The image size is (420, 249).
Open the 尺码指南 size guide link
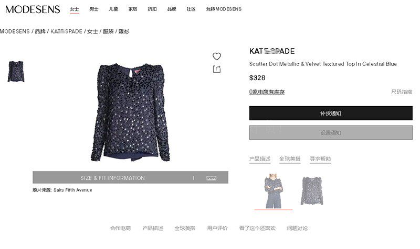402,92
